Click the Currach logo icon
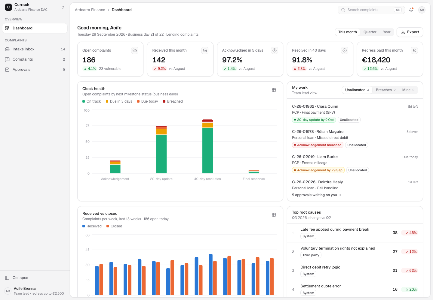The image size is (433, 300). point(8,7)
